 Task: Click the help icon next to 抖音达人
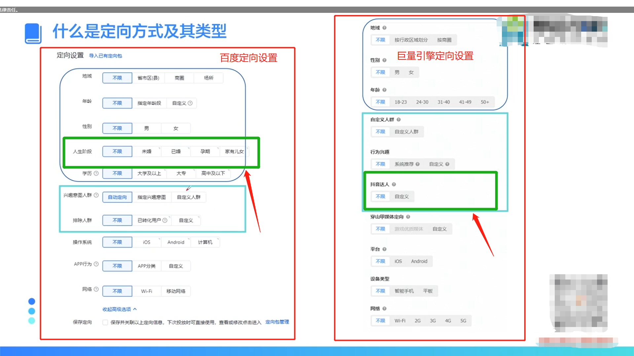point(394,185)
